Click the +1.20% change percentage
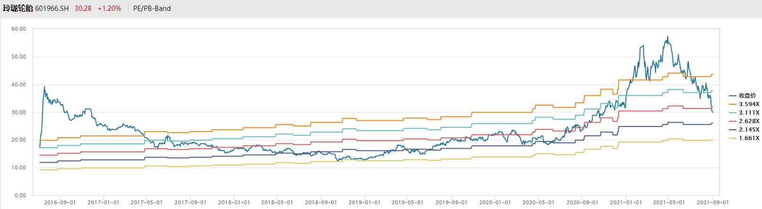The image size is (762, 209). (109, 8)
